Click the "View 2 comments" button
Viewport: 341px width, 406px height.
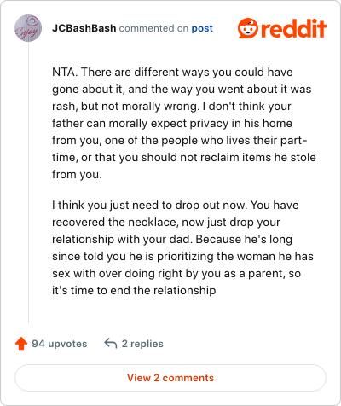coord(170,378)
